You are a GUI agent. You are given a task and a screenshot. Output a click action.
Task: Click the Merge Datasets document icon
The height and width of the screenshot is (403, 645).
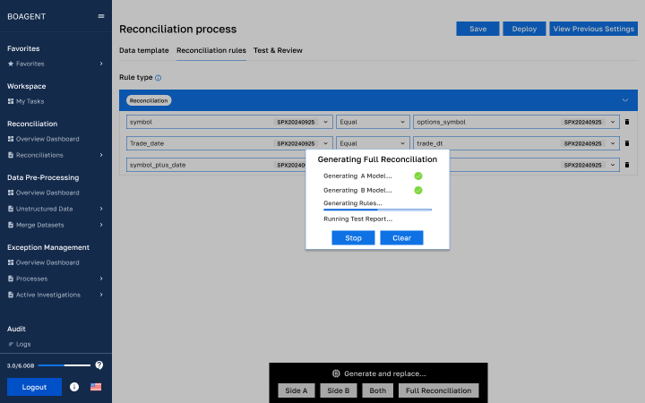tap(11, 225)
